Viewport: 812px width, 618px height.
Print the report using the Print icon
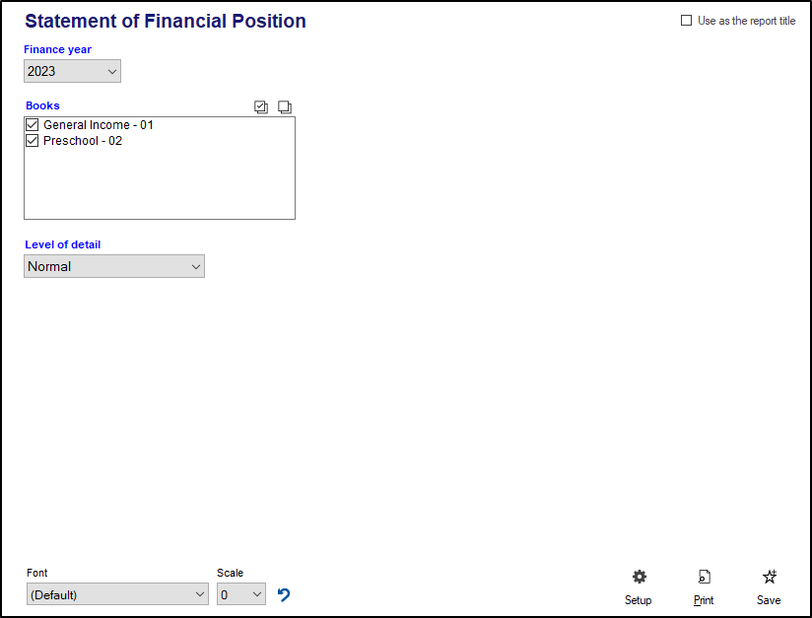pyautogui.click(x=704, y=578)
